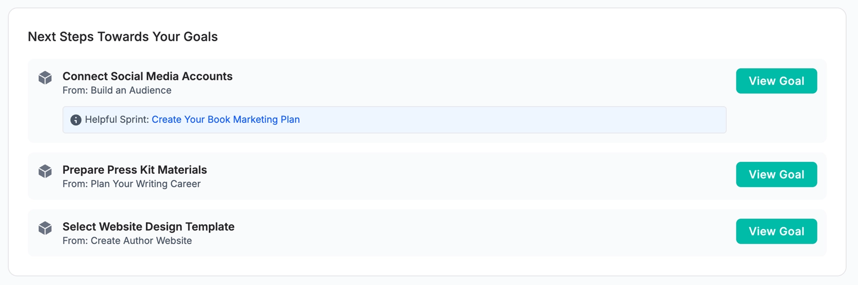The height and width of the screenshot is (285, 858).
Task: Click the cube icon beside Prepare Press Kit Materials
Action: pyautogui.click(x=45, y=171)
